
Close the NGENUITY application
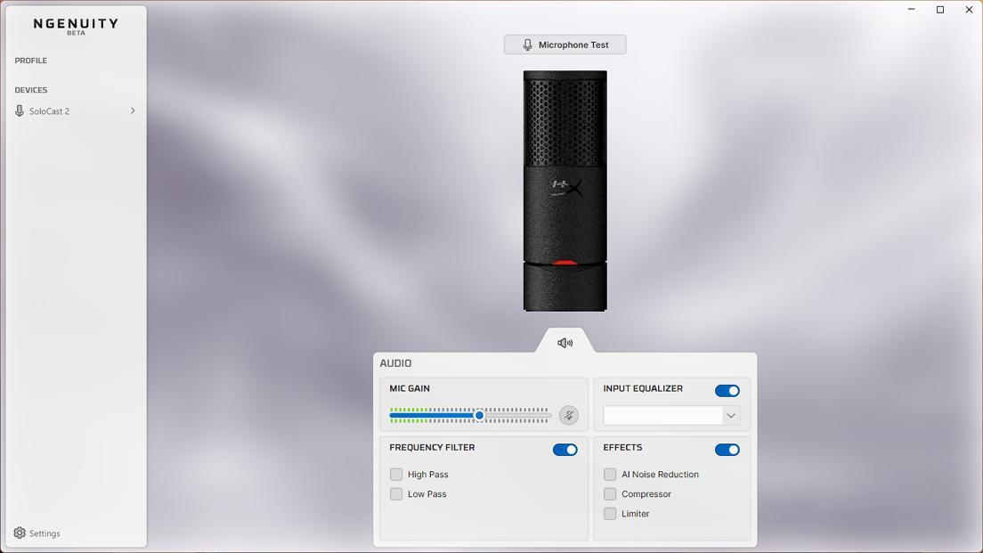coord(969,10)
